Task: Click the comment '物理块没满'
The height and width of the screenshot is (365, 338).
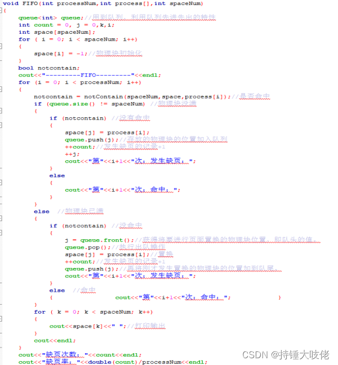Action: 177,104
